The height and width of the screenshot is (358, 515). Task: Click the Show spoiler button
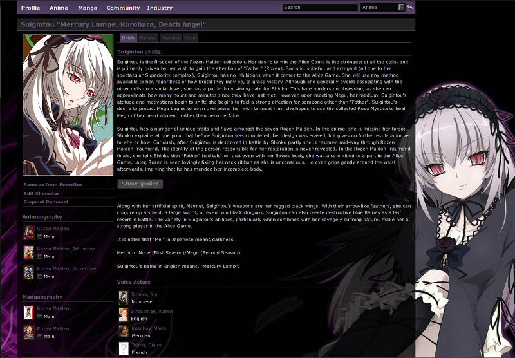coord(140,184)
